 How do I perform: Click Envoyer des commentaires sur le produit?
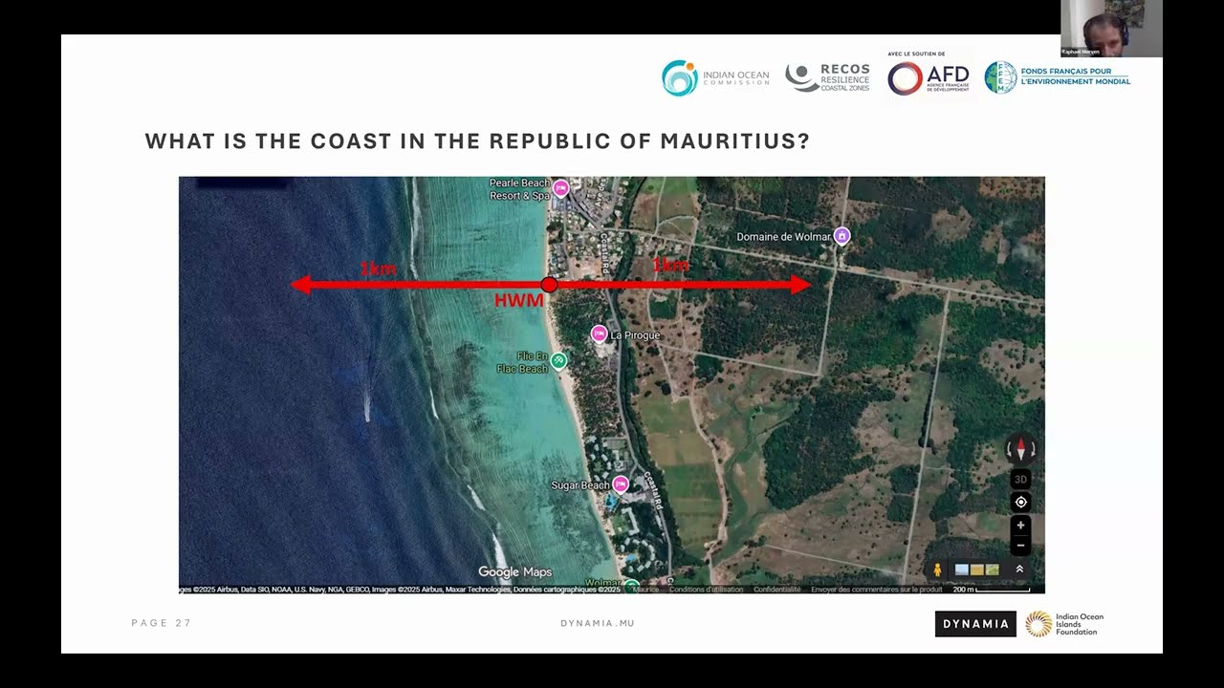click(877, 590)
